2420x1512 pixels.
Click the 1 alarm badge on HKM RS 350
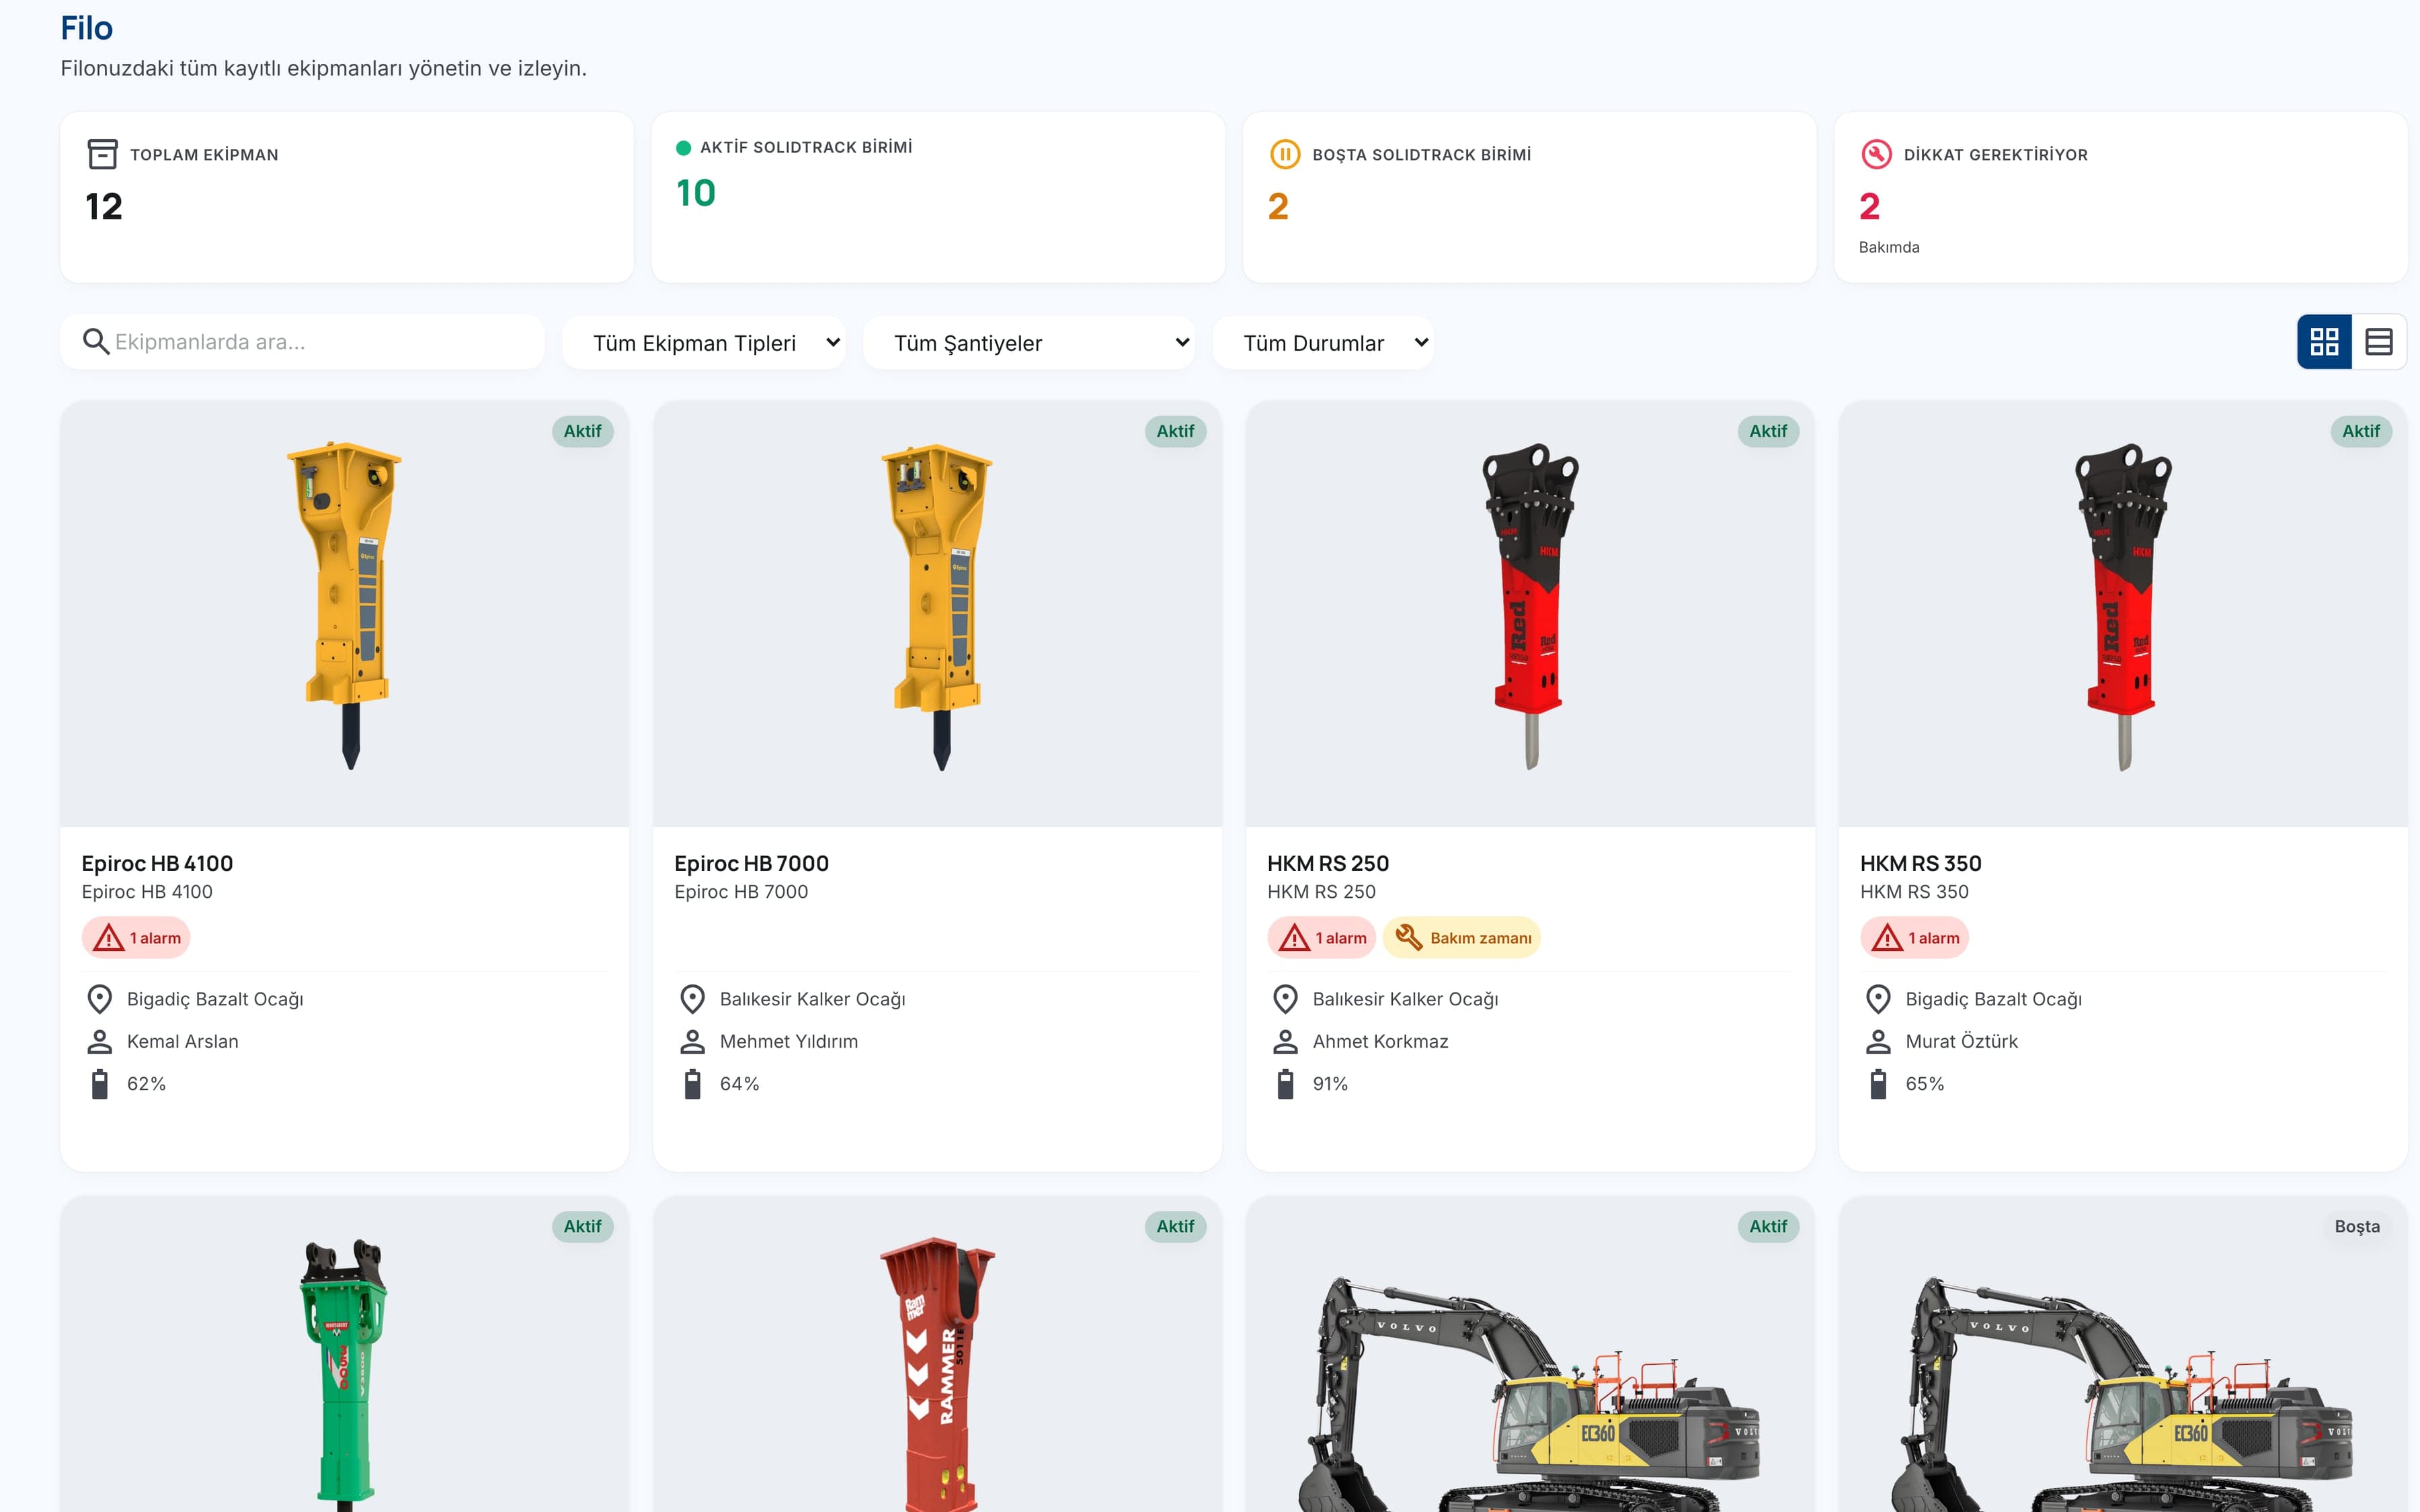[x=1914, y=938]
